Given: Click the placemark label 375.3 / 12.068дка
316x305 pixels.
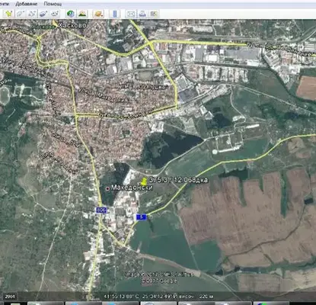Looking at the screenshot, I should [x=178, y=180].
